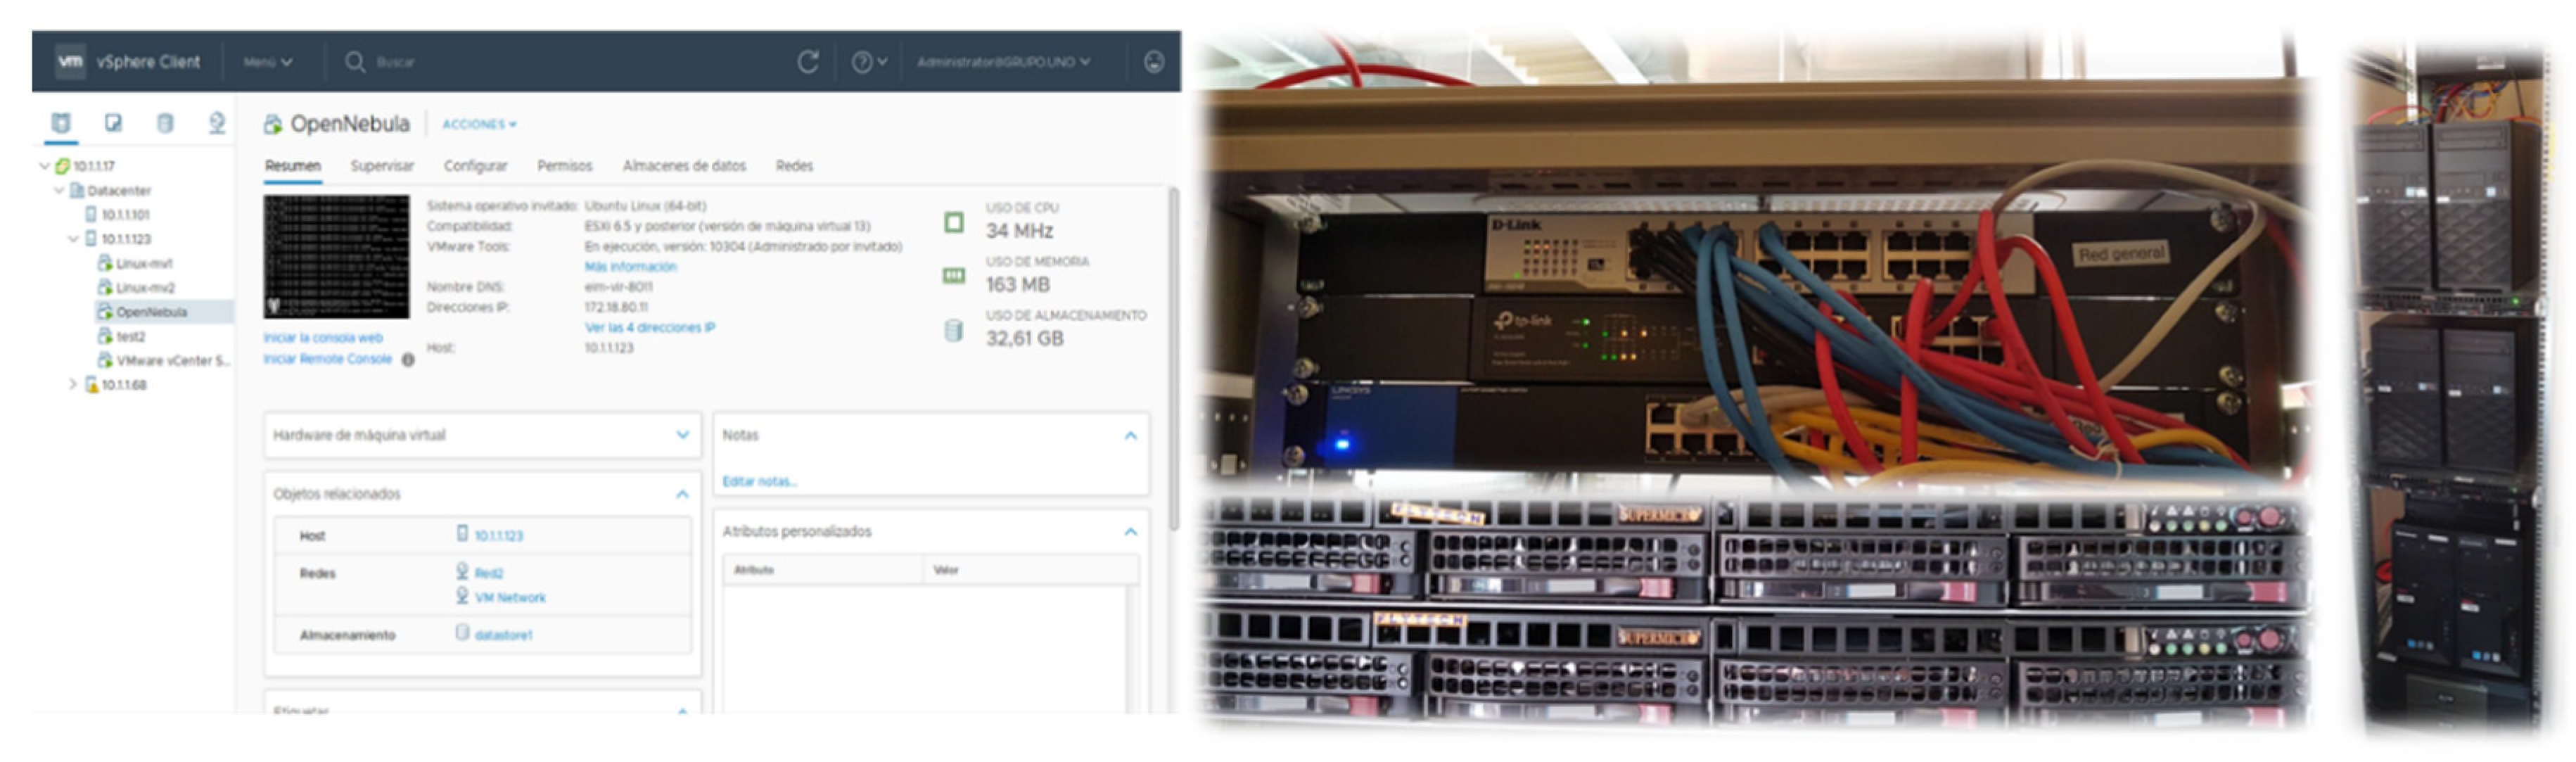2576x762 pixels.
Task: Click the Remote Console info icon
Action: (x=408, y=360)
